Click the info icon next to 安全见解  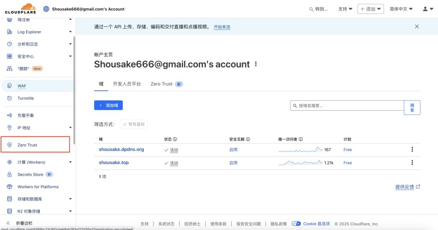(x=248, y=139)
